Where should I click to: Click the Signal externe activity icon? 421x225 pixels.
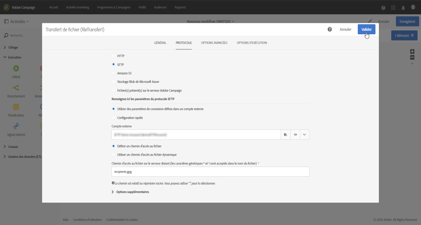pyautogui.click(x=16, y=126)
